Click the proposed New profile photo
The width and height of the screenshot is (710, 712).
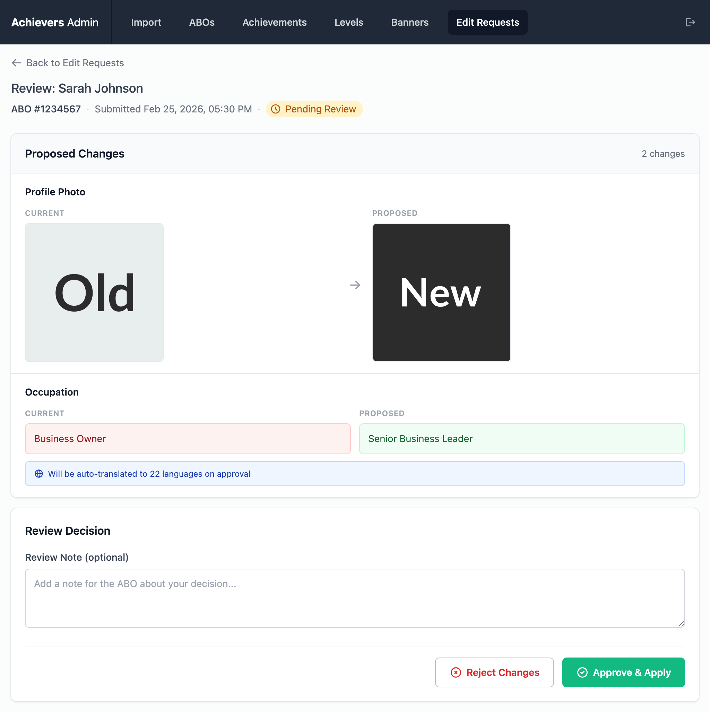pos(441,292)
